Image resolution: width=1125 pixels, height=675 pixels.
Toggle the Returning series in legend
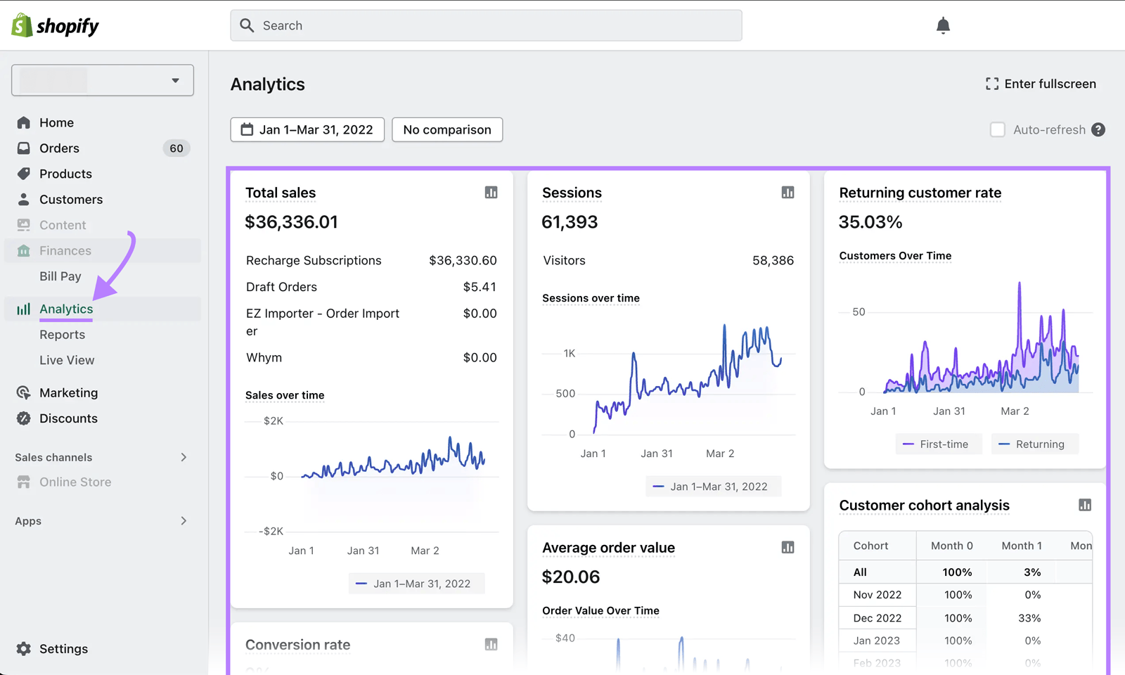(x=1034, y=444)
